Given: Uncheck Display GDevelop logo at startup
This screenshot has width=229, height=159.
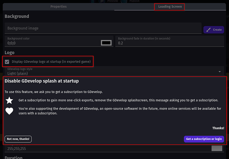Looking at the screenshot, I should point(7,62).
